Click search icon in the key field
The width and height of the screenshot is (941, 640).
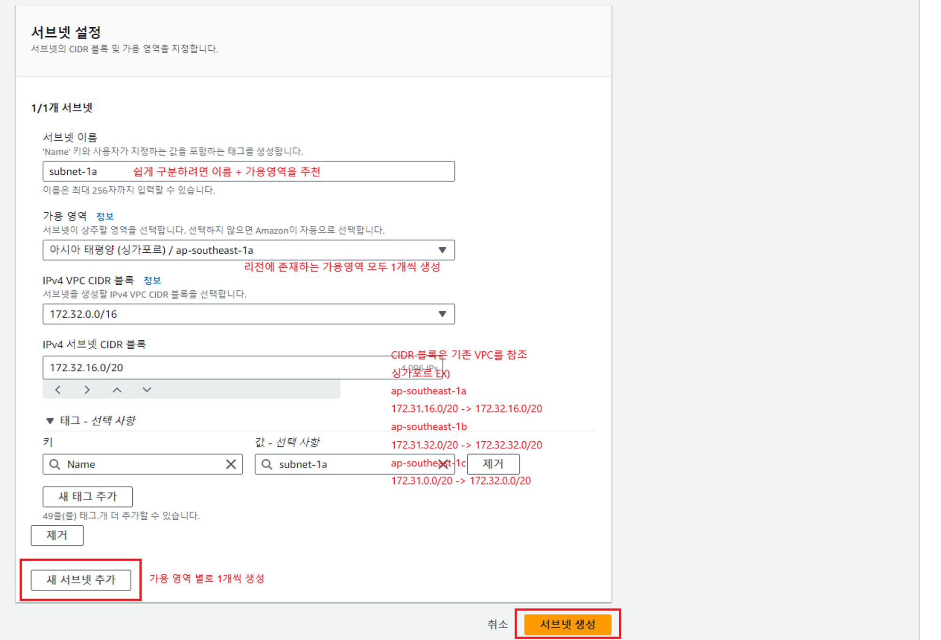click(x=55, y=464)
